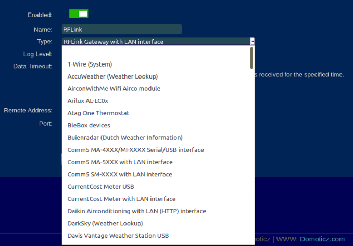Select the blank first entry in list
The image size is (353, 246).
coord(158,52)
